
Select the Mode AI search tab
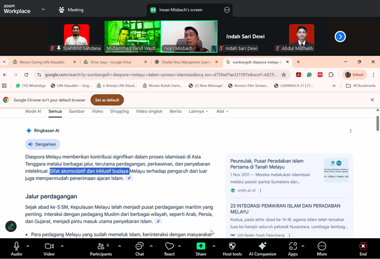(33, 111)
